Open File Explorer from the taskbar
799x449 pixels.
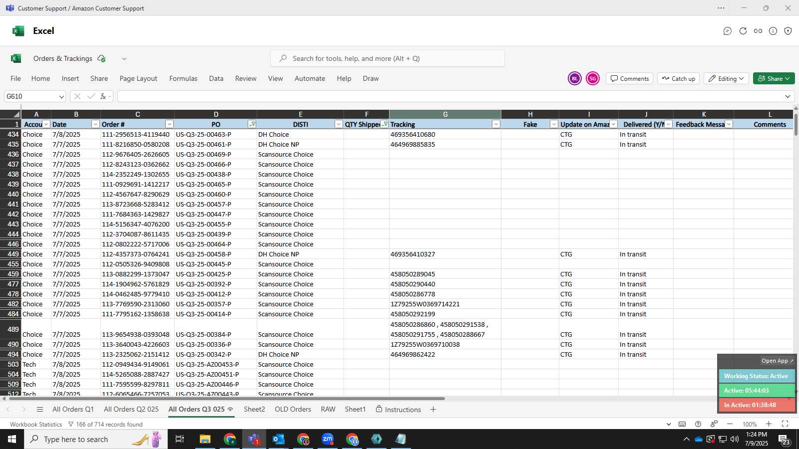(205, 439)
